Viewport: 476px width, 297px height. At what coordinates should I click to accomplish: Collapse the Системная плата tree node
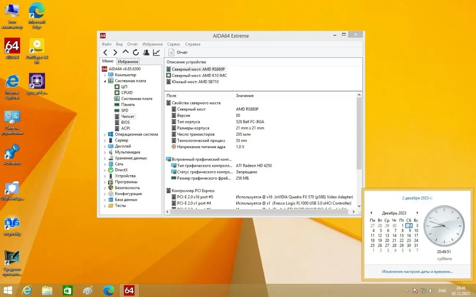pos(105,81)
